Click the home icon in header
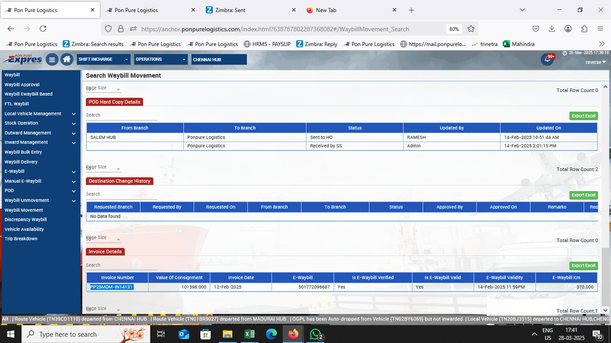 click(67, 59)
